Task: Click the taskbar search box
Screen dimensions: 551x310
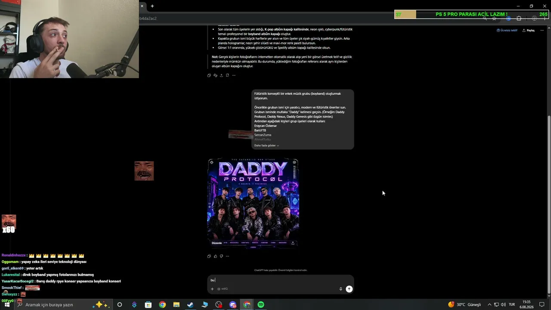Action: pyautogui.click(x=64, y=304)
